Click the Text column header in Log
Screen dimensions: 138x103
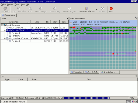(89, 79)
